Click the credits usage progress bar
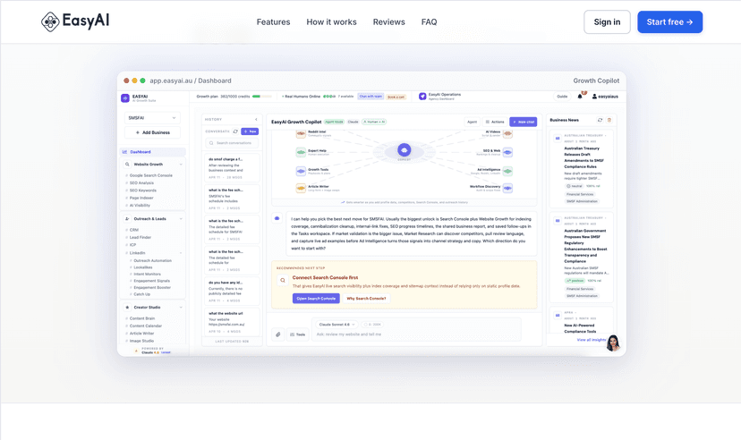 pos(262,97)
